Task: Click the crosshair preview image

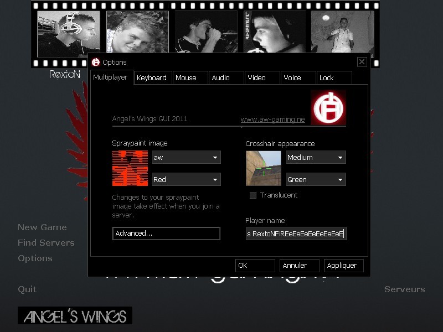Action: coord(264,168)
